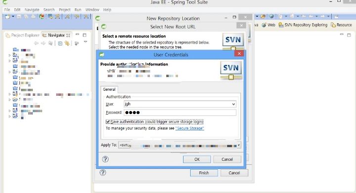Maximize the Navigator panel
This screenshot has height=193, width=356.
point(85,35)
